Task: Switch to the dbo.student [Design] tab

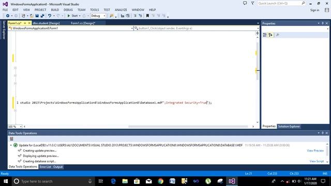Action: 46,23
